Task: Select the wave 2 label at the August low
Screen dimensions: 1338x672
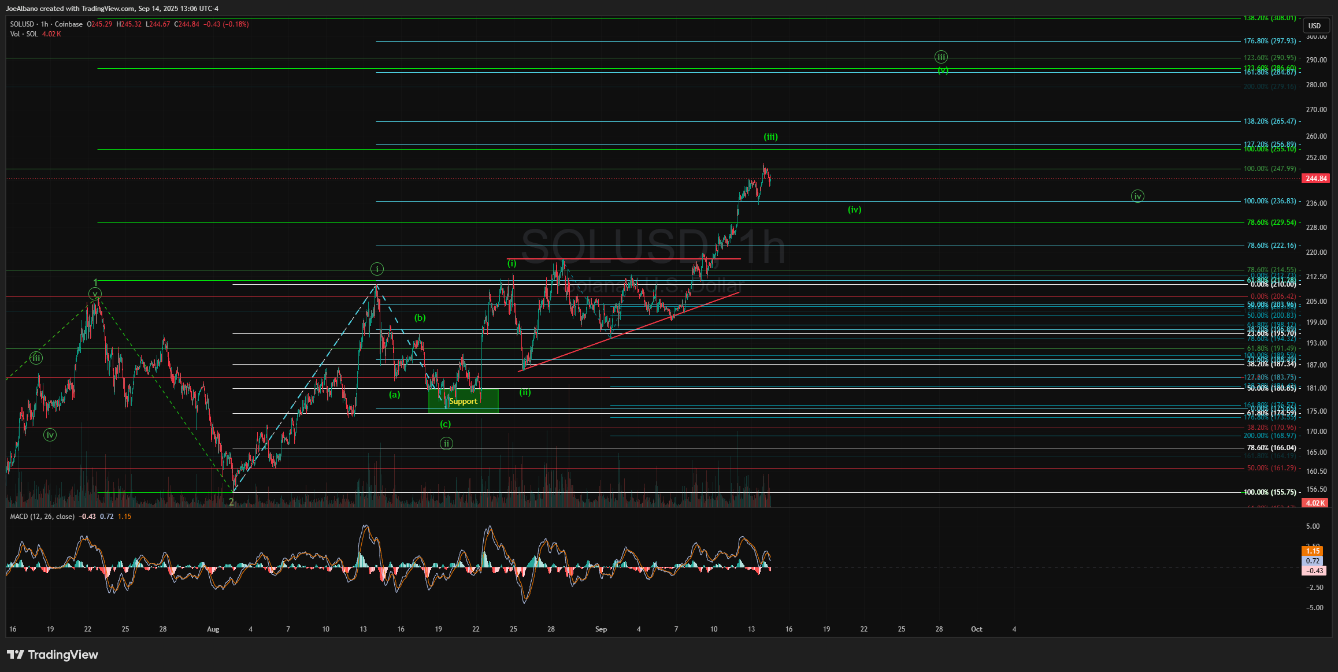Action: [231, 502]
